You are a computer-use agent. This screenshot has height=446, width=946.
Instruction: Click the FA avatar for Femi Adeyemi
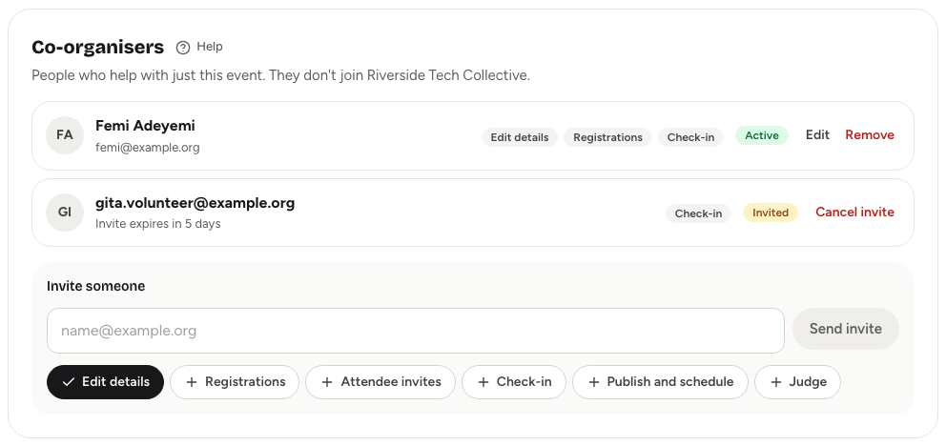[x=65, y=135]
